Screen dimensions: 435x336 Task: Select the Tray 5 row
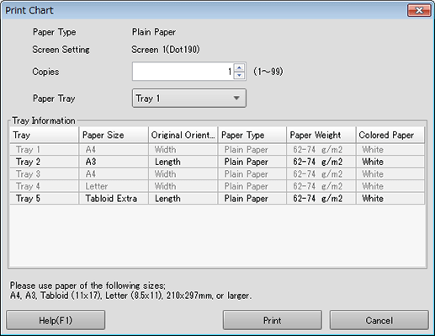217,199
